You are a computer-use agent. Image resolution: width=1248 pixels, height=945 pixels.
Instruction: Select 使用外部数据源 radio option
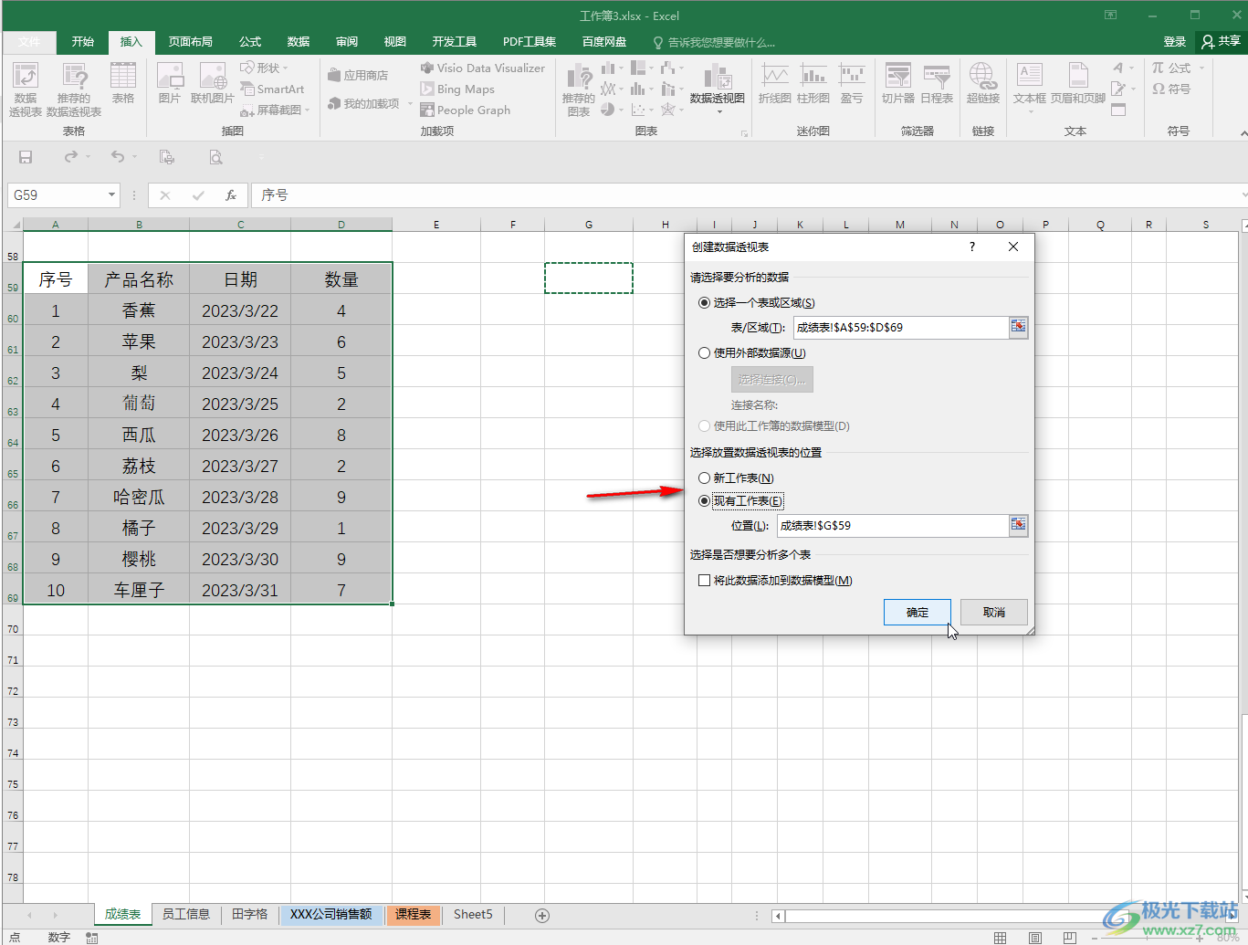[704, 352]
